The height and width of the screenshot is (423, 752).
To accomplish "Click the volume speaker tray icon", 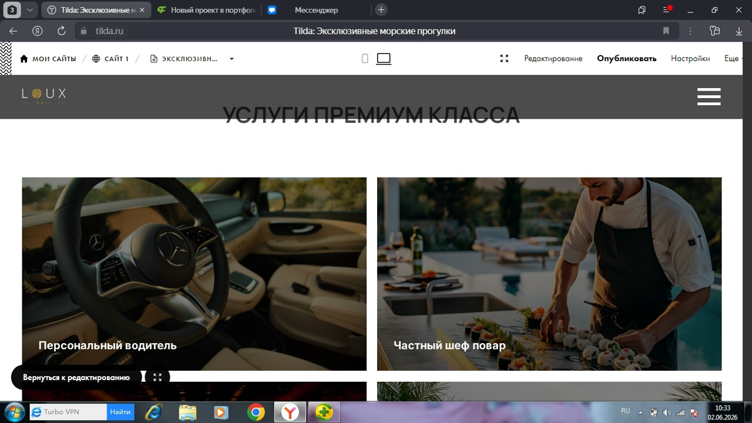I will tap(667, 412).
